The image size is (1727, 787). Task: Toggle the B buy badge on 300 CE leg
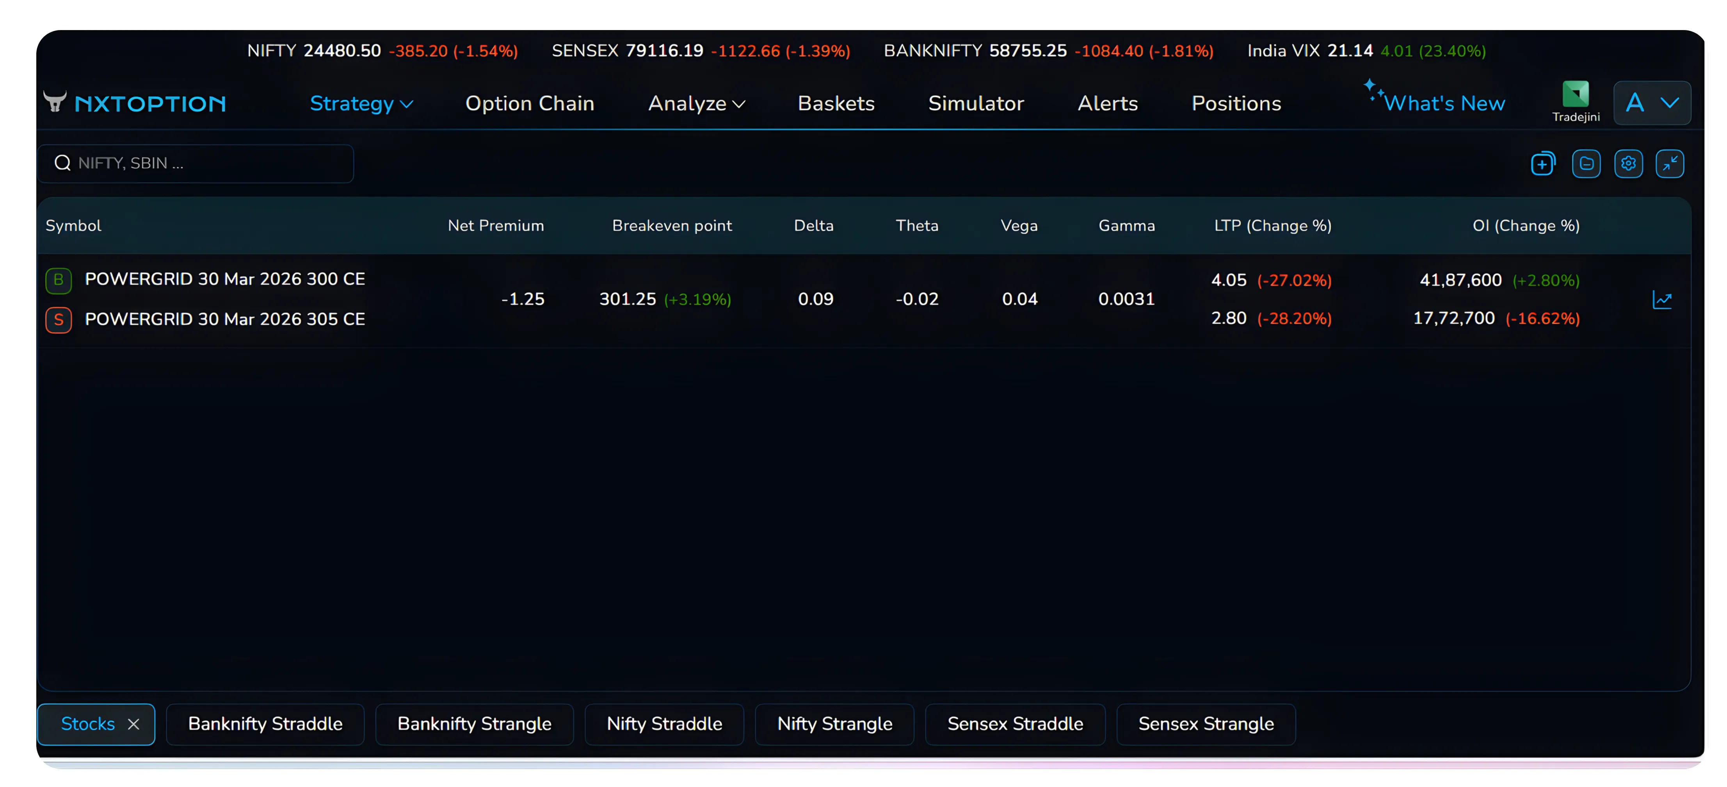[58, 280]
